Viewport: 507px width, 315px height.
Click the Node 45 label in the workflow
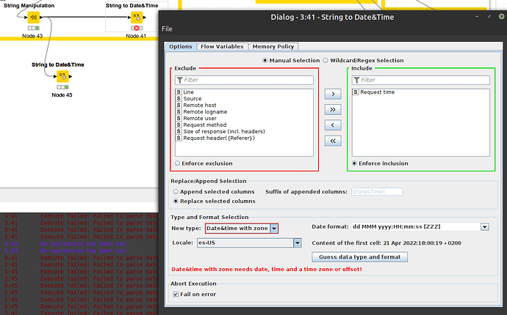pos(62,95)
